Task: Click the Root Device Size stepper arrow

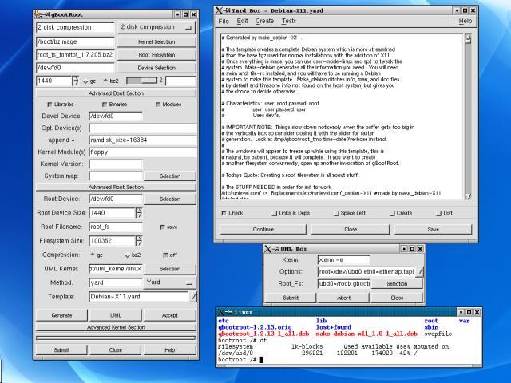Action: [x=139, y=213]
